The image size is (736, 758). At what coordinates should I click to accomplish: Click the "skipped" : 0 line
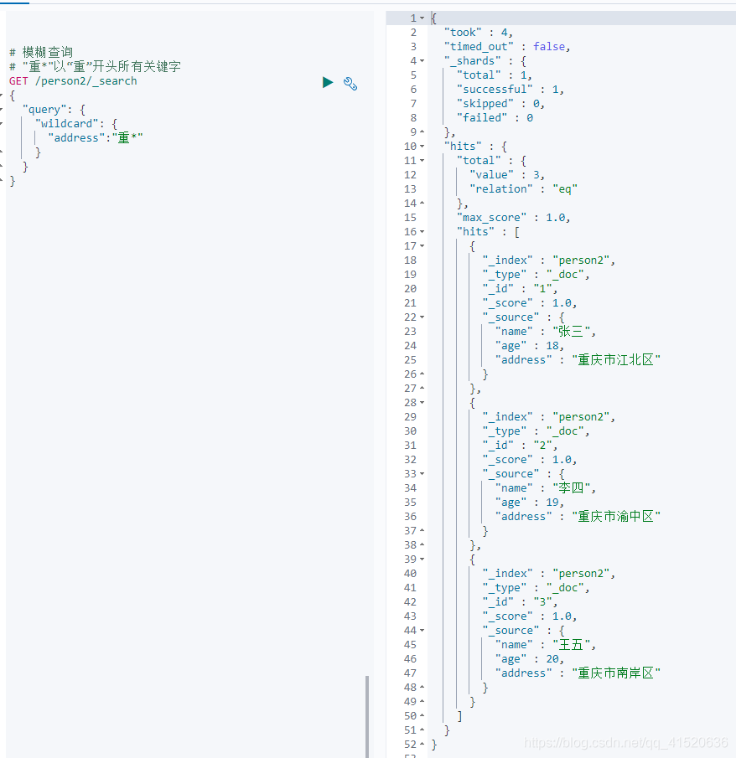coord(500,104)
